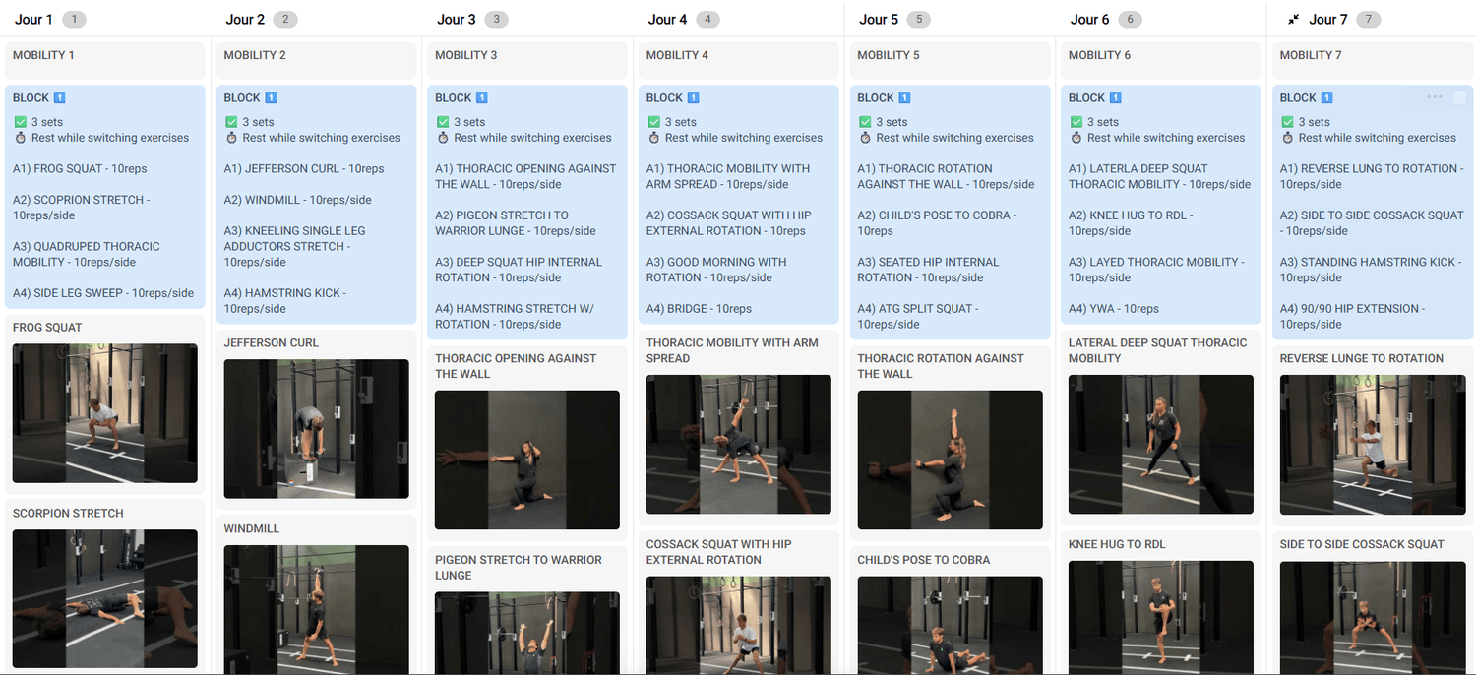Click the green check icon in Jour 7 block
Image resolution: width=1476 pixels, height=675 pixels.
[1287, 122]
